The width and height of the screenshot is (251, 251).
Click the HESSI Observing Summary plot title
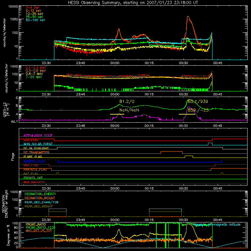pyautogui.click(x=133, y=3)
